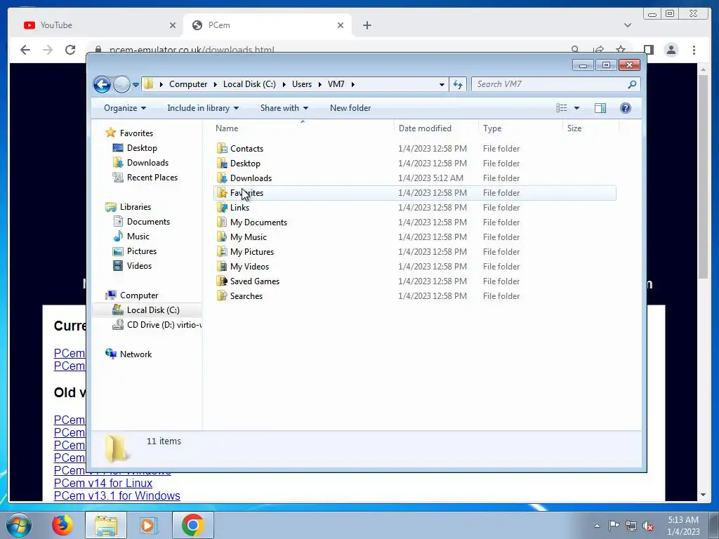The width and height of the screenshot is (719, 539).
Task: Open Explorer help
Action: 626,108
